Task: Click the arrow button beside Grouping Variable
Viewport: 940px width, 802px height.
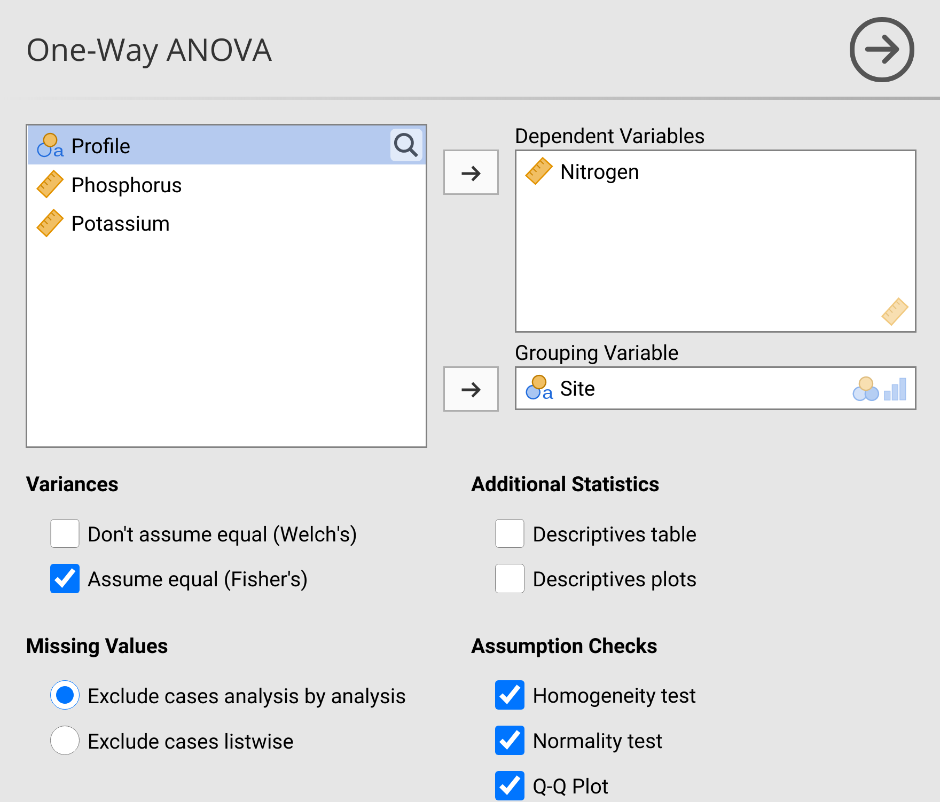Action: point(471,389)
